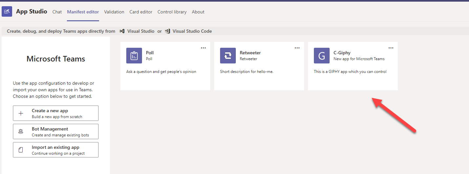
Task: Open the Retweeter card more options menu
Action: [297, 48]
